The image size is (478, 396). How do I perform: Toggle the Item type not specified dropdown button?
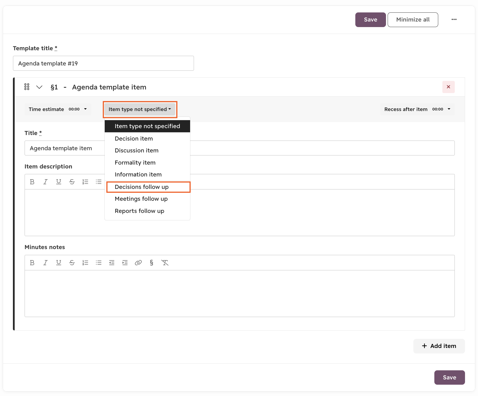(140, 109)
